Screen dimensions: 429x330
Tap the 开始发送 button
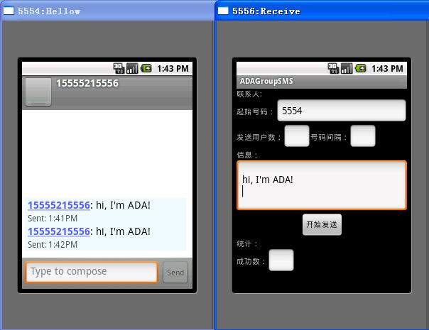[x=322, y=224]
